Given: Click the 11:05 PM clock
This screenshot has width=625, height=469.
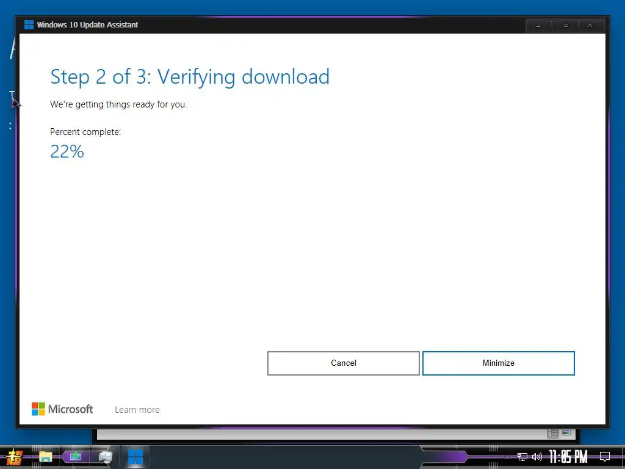Looking at the screenshot, I should (x=568, y=457).
